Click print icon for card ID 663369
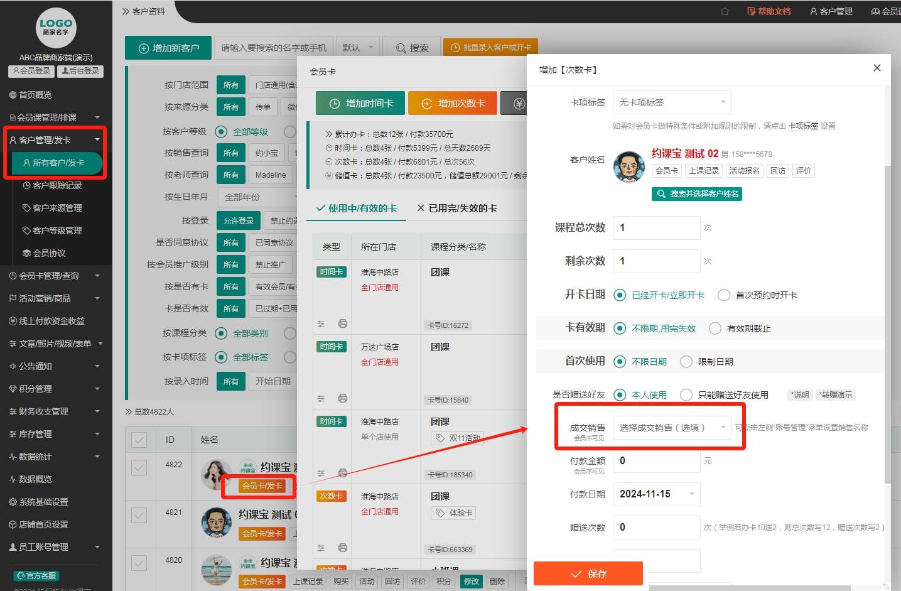Viewport: 901px width, 591px height. click(343, 548)
